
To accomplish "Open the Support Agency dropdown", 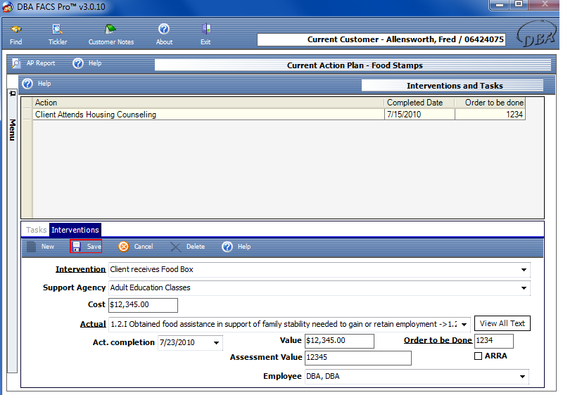I will point(524,287).
